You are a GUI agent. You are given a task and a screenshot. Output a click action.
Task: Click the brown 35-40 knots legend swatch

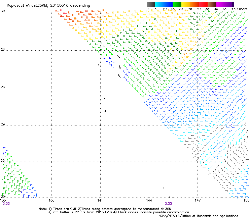pyautogui.click(x=212, y=4)
